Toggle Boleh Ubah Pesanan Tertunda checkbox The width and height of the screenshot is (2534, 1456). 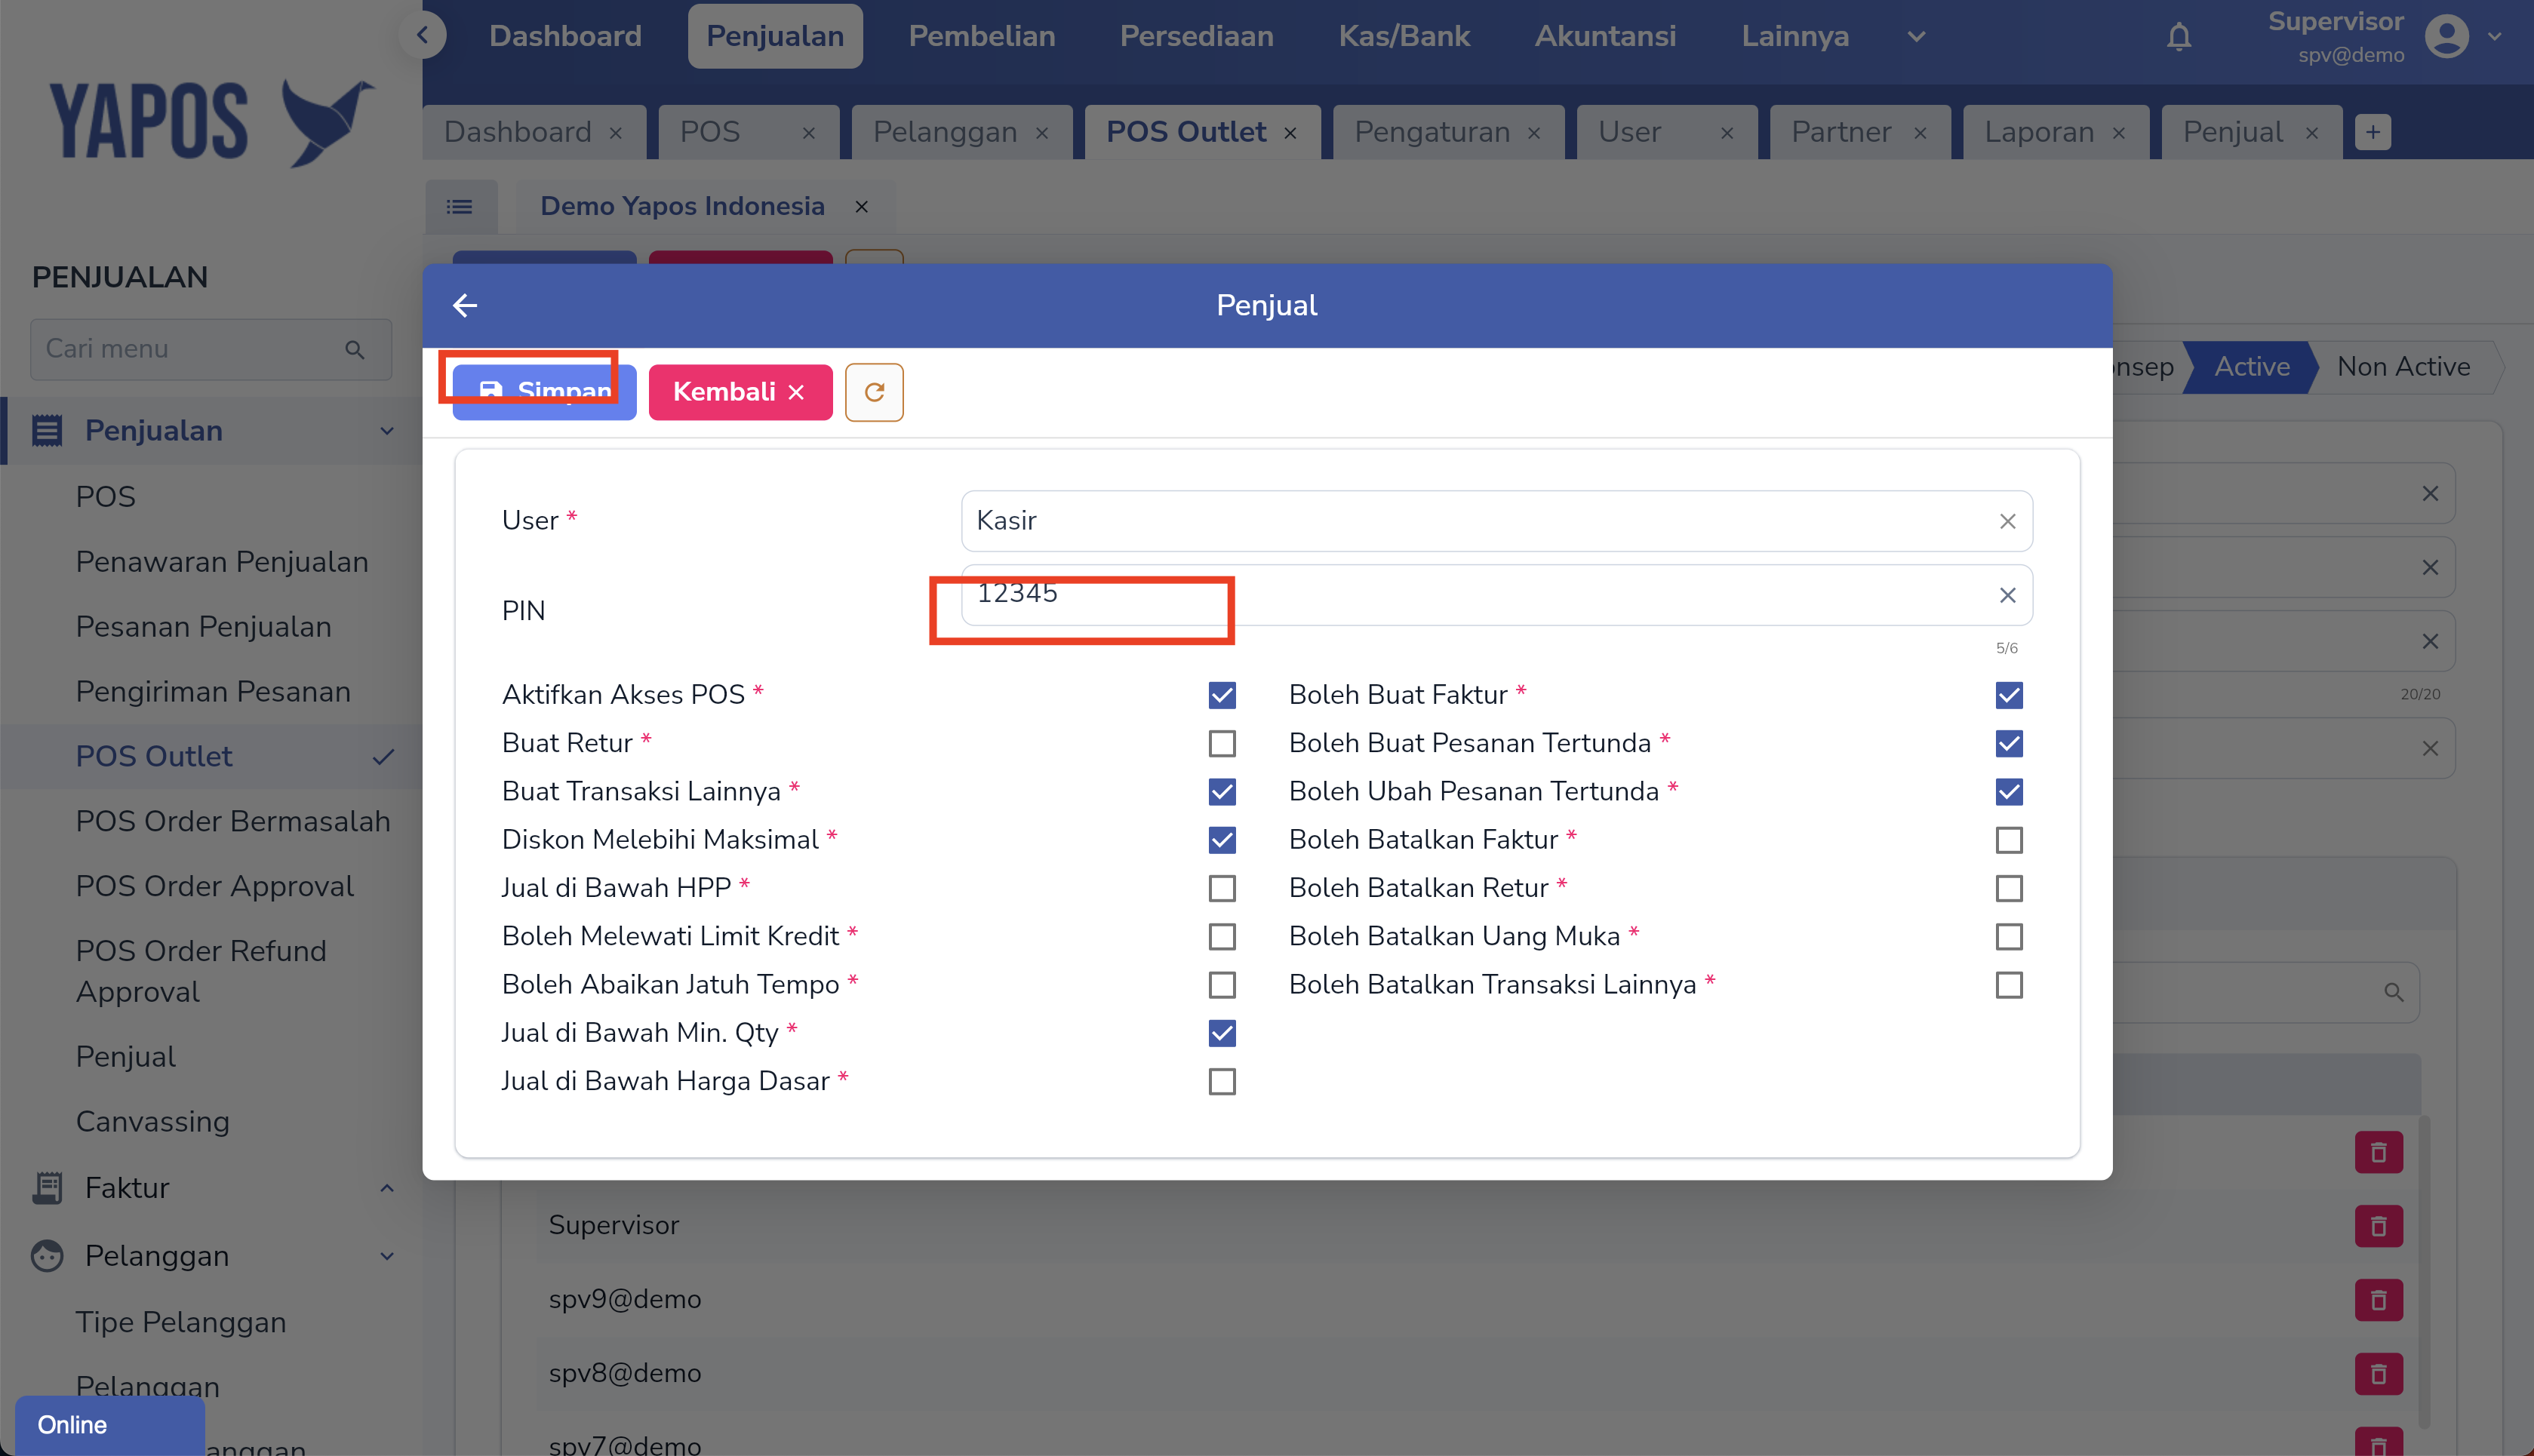[2009, 792]
